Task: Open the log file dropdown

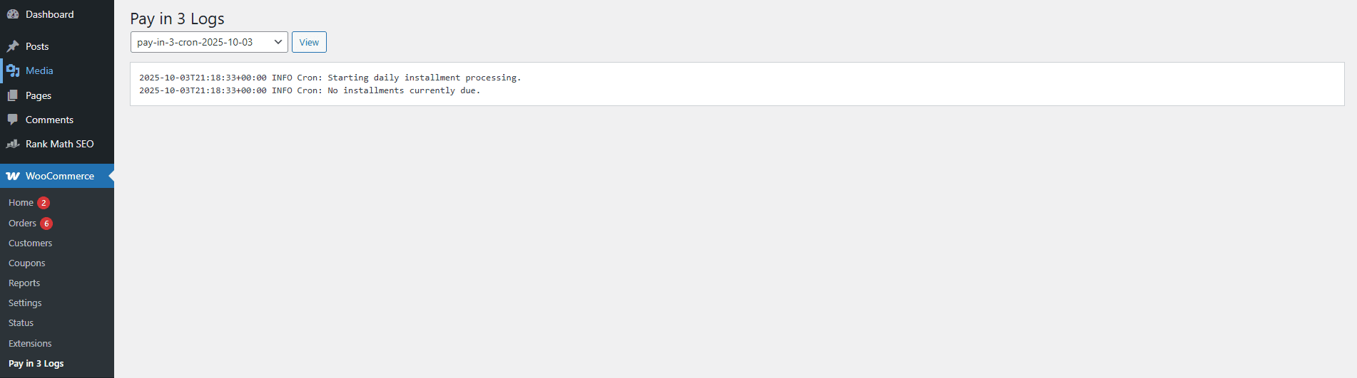Action: [x=209, y=42]
